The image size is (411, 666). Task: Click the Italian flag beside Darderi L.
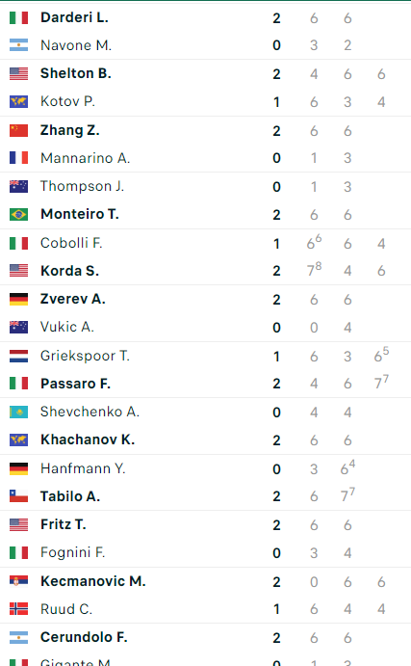[18, 18]
